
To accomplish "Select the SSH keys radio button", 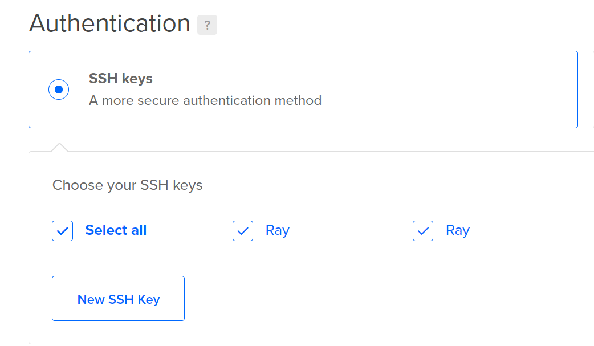I will click(59, 89).
